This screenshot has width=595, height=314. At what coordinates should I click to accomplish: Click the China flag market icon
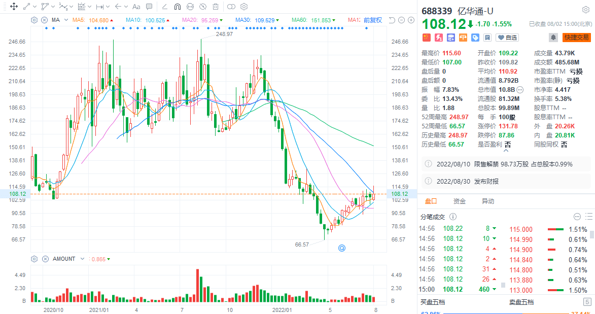coord(426,38)
